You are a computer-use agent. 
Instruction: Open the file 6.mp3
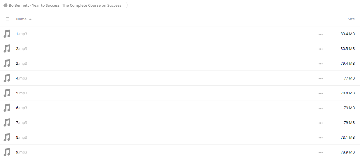22,108
